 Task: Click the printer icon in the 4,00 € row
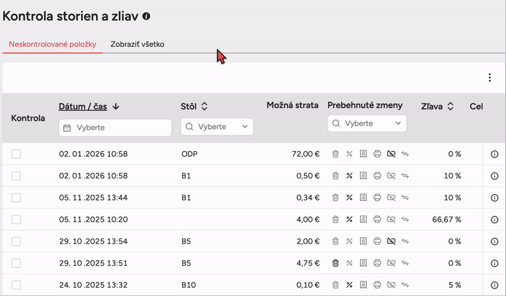[x=377, y=219]
